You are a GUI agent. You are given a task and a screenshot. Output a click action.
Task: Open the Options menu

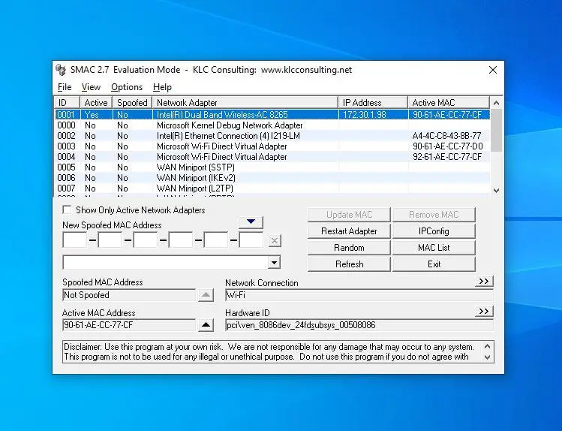click(x=127, y=87)
